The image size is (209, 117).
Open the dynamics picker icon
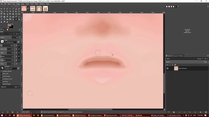[2, 68]
